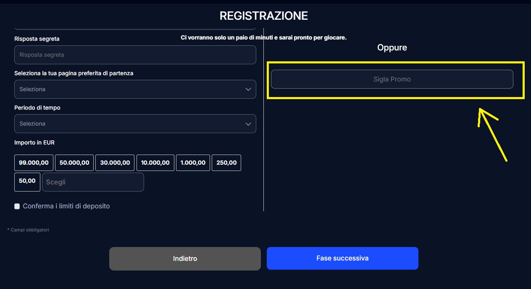The height and width of the screenshot is (289, 531).
Task: Click into the Sigla Promo field
Action: click(x=392, y=79)
